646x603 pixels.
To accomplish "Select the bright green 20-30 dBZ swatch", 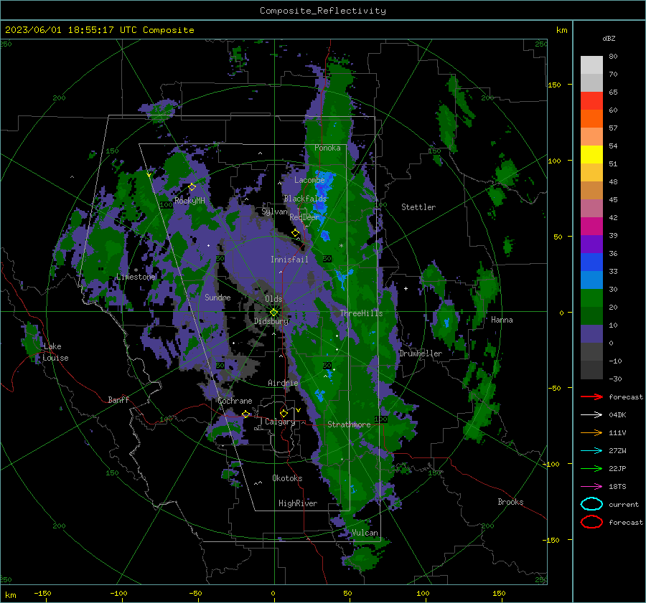I will tap(591, 298).
